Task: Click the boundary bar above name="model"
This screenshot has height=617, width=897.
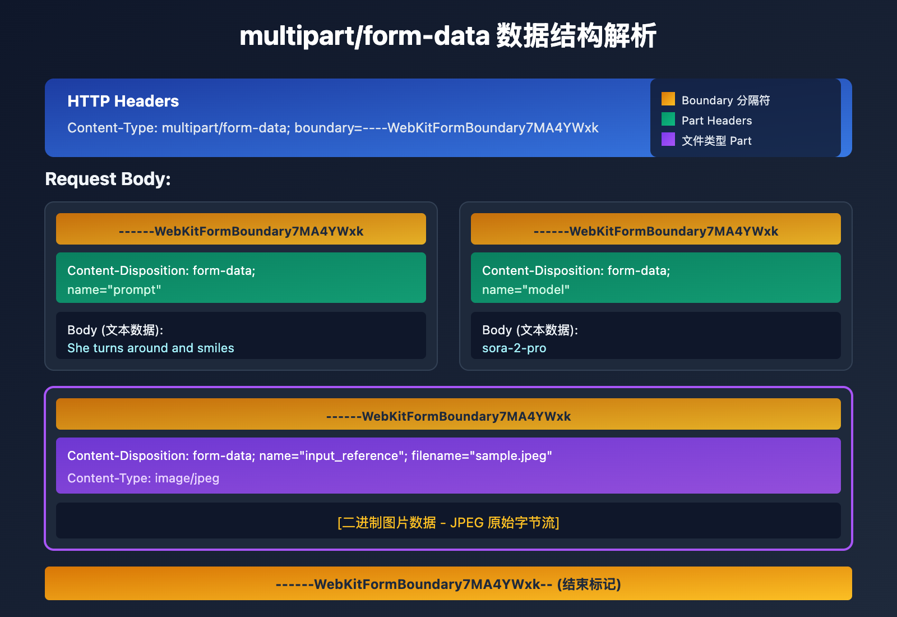Action: tap(656, 229)
